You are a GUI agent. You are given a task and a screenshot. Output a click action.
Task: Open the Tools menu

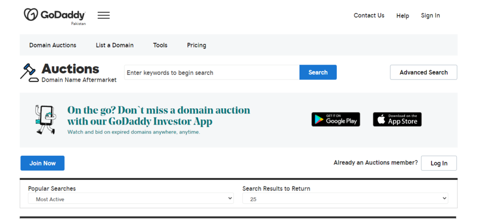[160, 45]
